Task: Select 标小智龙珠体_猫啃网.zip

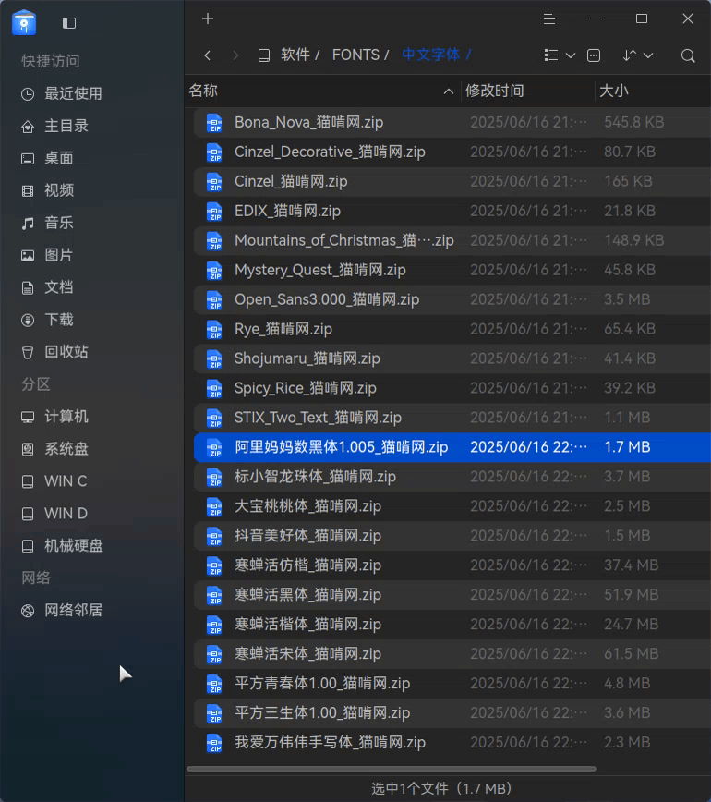Action: [x=452, y=477]
